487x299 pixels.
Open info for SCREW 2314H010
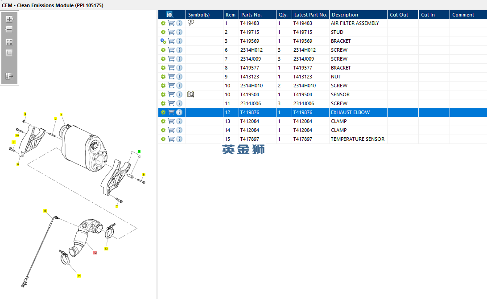tap(179, 86)
